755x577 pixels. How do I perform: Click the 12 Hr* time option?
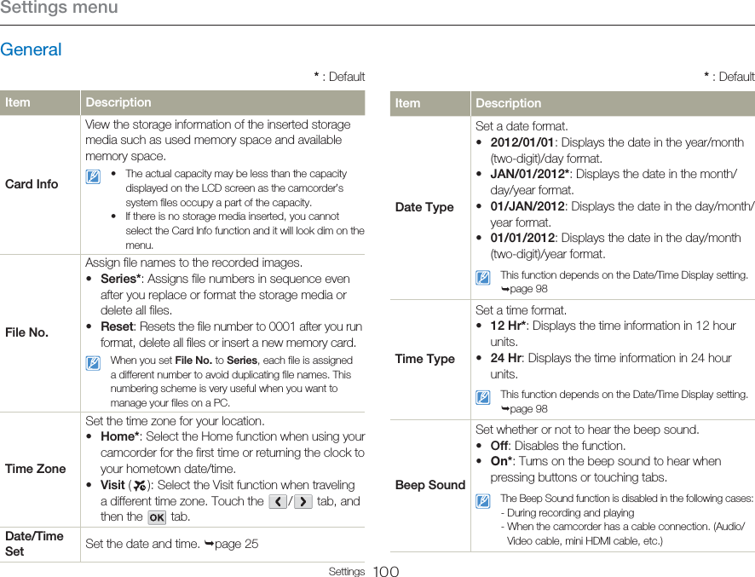(x=508, y=326)
